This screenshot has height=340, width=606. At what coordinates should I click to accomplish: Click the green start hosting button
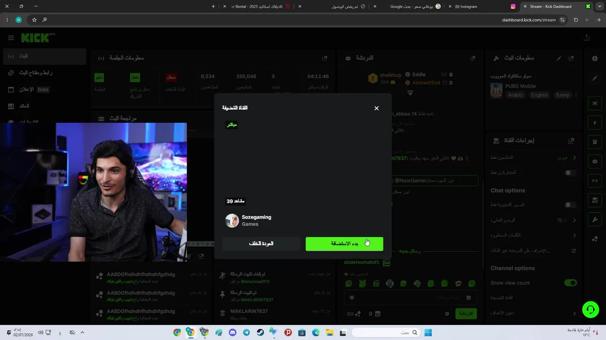[344, 244]
